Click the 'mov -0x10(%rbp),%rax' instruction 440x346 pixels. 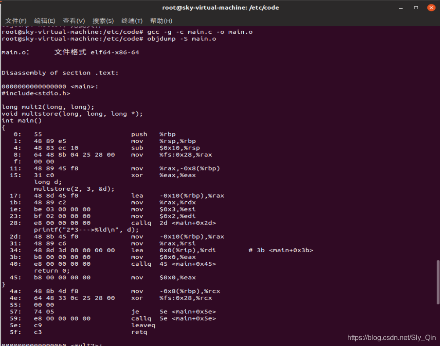(x=178, y=236)
